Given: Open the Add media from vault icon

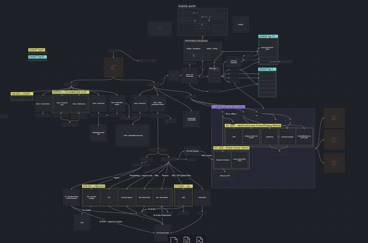Looking at the screenshot, I should [x=199, y=240].
